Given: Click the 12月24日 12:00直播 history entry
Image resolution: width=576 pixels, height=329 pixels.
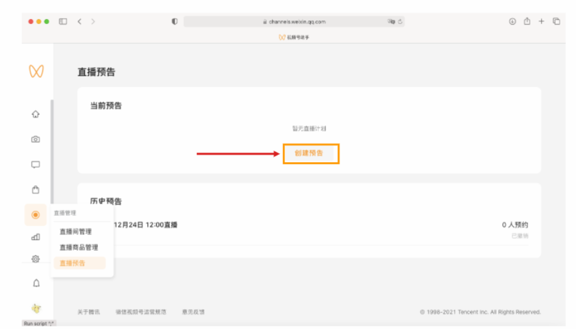Looking at the screenshot, I should coord(146,225).
